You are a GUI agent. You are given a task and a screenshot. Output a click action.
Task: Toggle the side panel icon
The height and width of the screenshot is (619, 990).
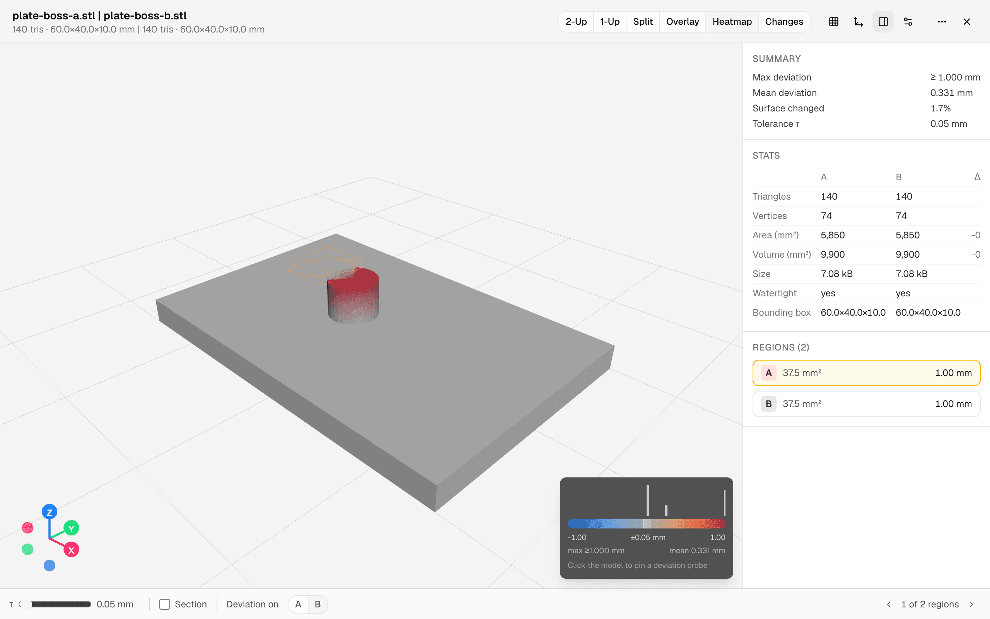click(x=883, y=22)
